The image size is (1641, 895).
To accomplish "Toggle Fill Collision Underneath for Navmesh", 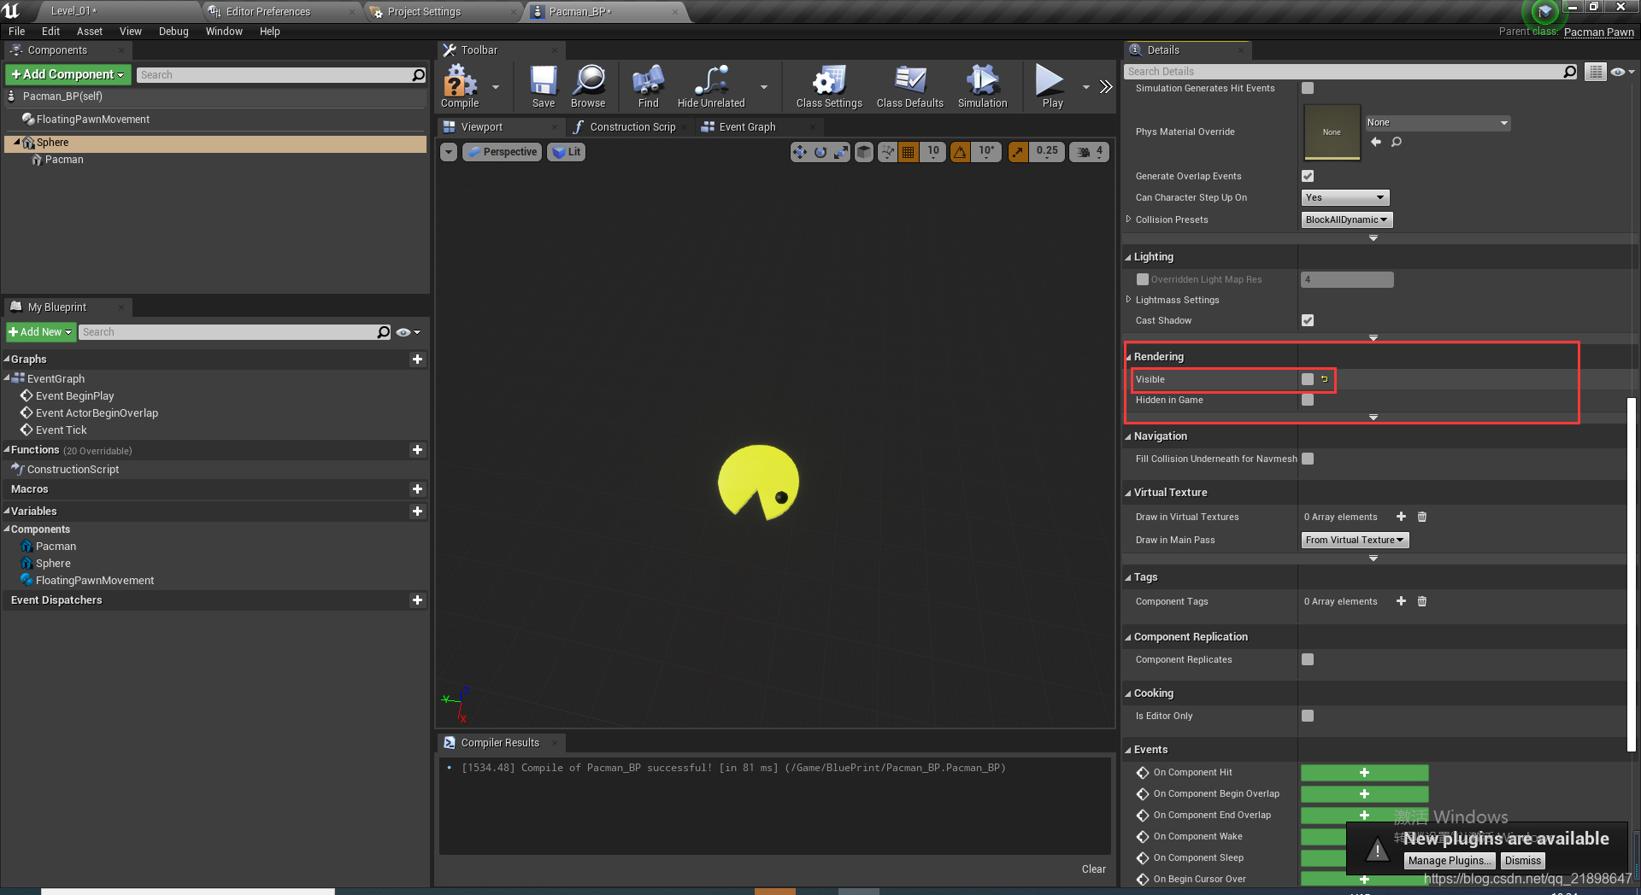I will pos(1308,459).
